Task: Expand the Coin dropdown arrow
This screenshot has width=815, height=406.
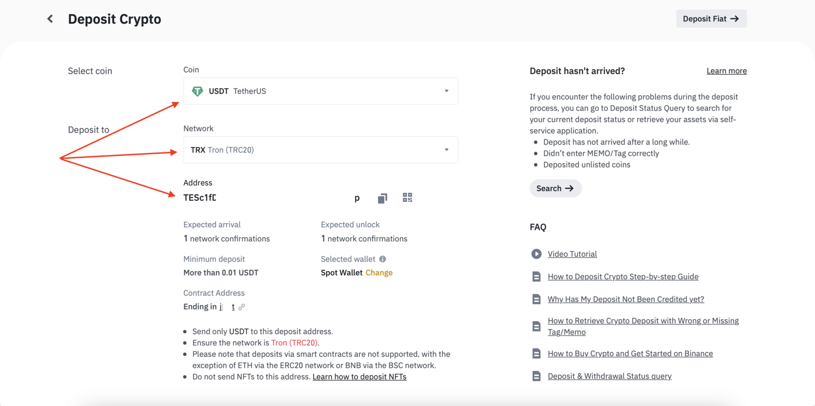Action: point(447,91)
